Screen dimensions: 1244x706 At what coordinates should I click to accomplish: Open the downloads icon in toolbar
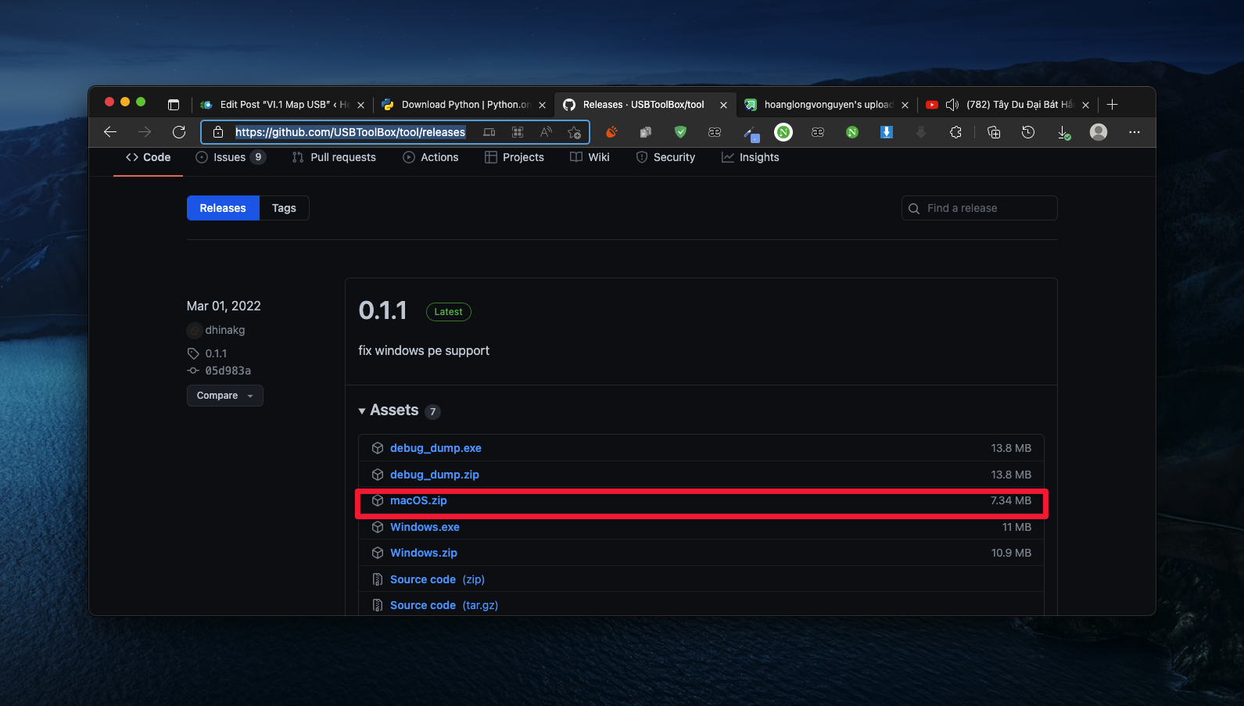1063,132
